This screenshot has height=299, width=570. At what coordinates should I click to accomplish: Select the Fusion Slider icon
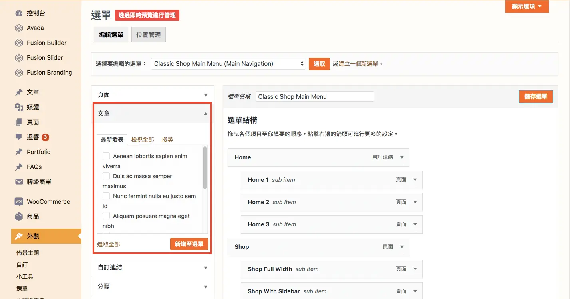pos(19,58)
